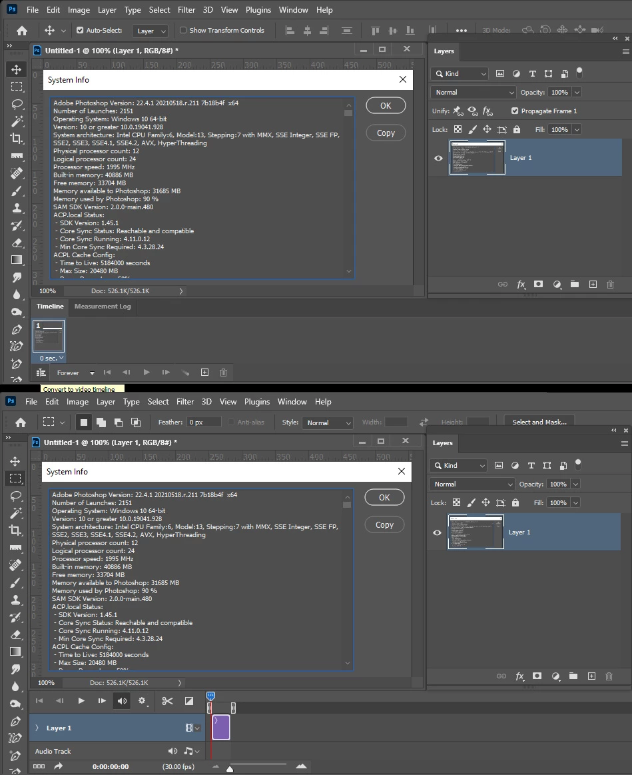Click the home icon next to Feather options
Viewport: 632px width, 775px height.
21,422
